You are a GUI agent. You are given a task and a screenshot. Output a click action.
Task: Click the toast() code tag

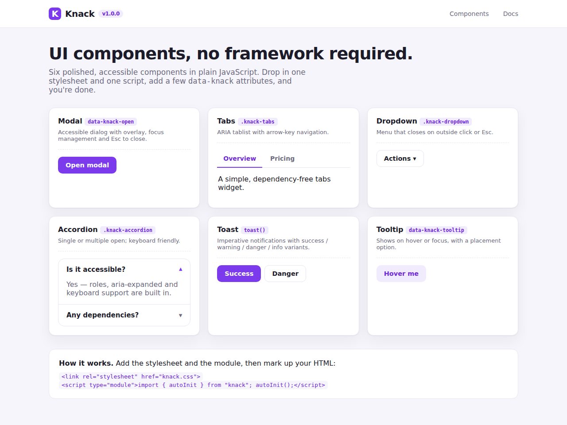255,230
